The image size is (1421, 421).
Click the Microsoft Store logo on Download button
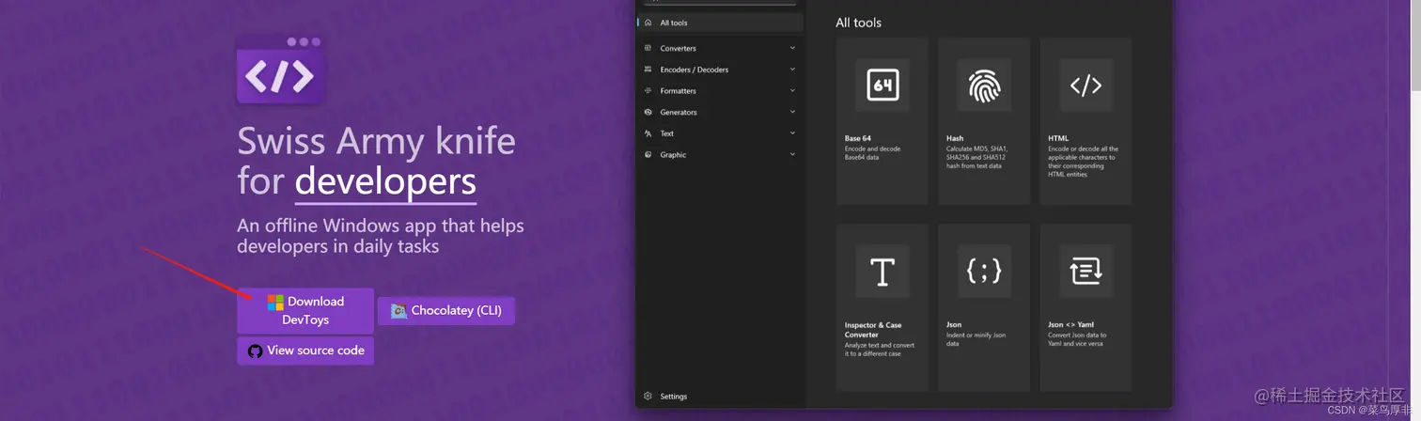tap(275, 303)
